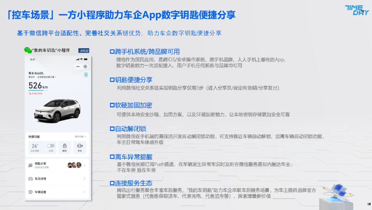Click the 钥匙分享 key sharing icon
The height and width of the screenshot is (210, 372).
(31, 165)
